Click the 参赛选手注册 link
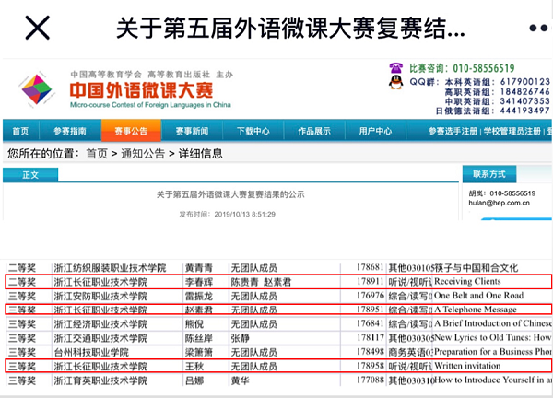553x398 pixels. click(453, 131)
